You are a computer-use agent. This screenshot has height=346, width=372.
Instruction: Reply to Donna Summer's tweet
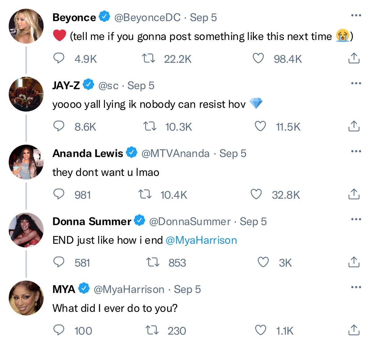59,262
